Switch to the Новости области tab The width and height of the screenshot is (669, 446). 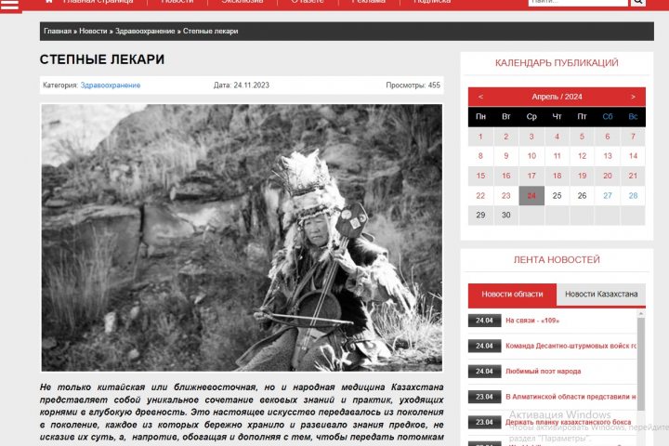[512, 294]
